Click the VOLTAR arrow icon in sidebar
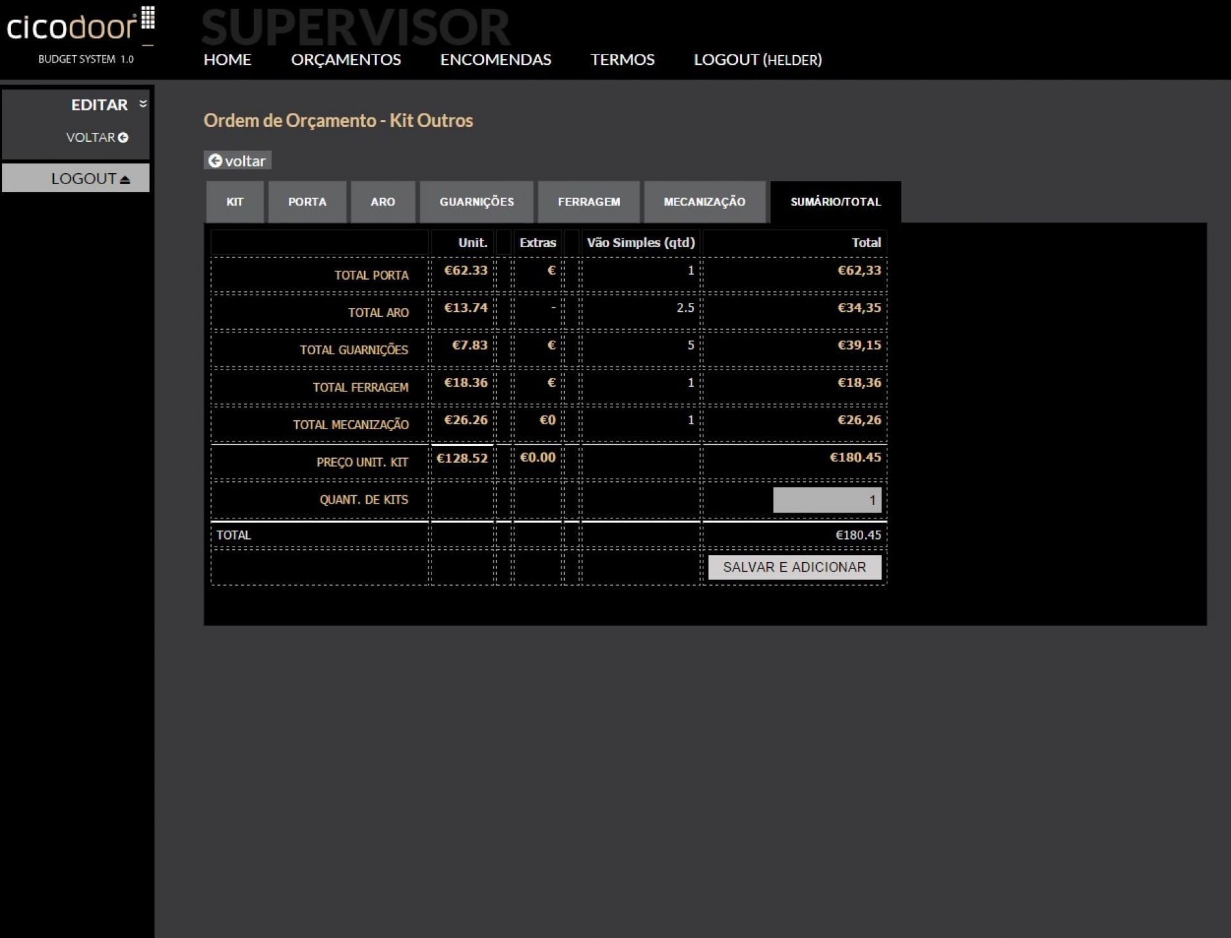 pyautogui.click(x=123, y=137)
